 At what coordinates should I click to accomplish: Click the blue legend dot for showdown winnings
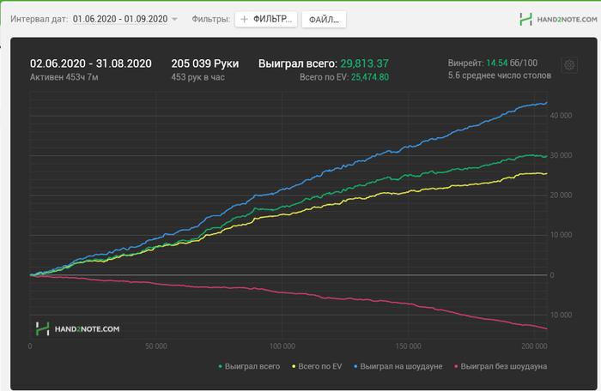click(355, 366)
